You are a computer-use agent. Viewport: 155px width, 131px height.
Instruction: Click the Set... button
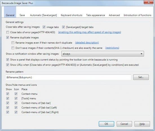141,77
